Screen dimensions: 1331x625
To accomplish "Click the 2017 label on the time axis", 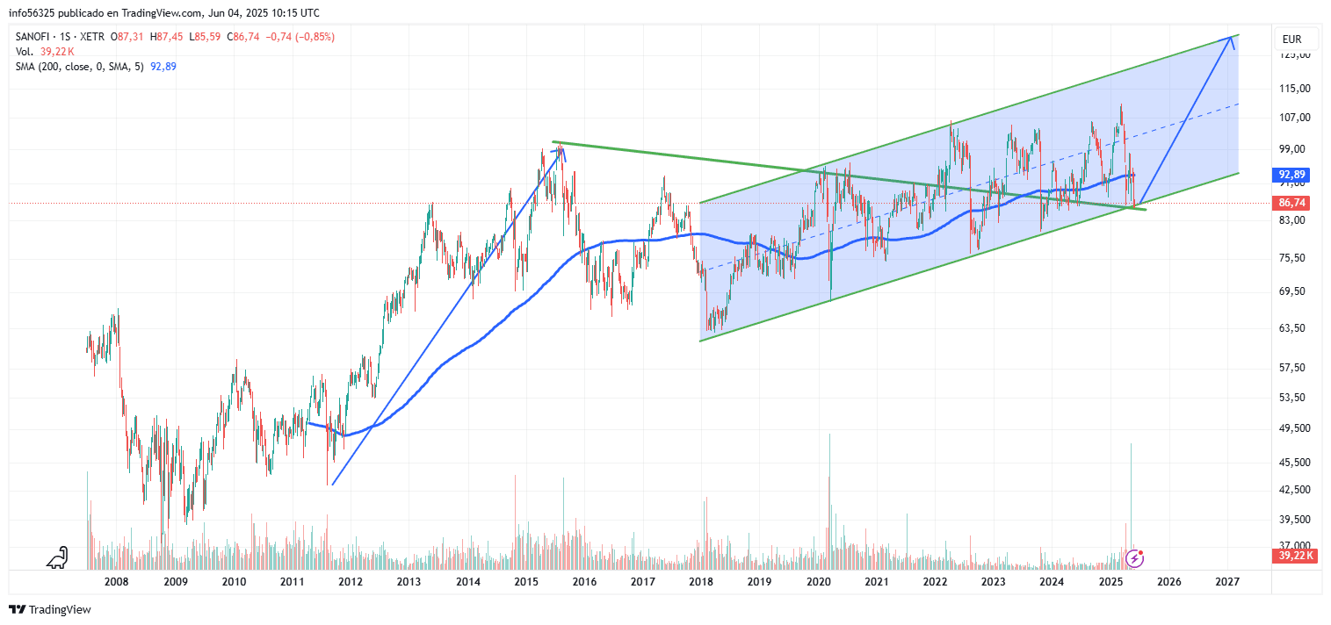I will coord(643,582).
